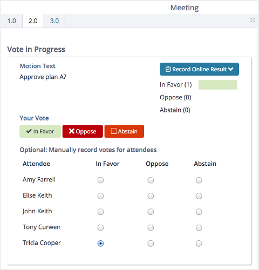Set Elise Keith's vote to Abstain
Viewport: 259px width, 270px height.
pyautogui.click(x=199, y=196)
